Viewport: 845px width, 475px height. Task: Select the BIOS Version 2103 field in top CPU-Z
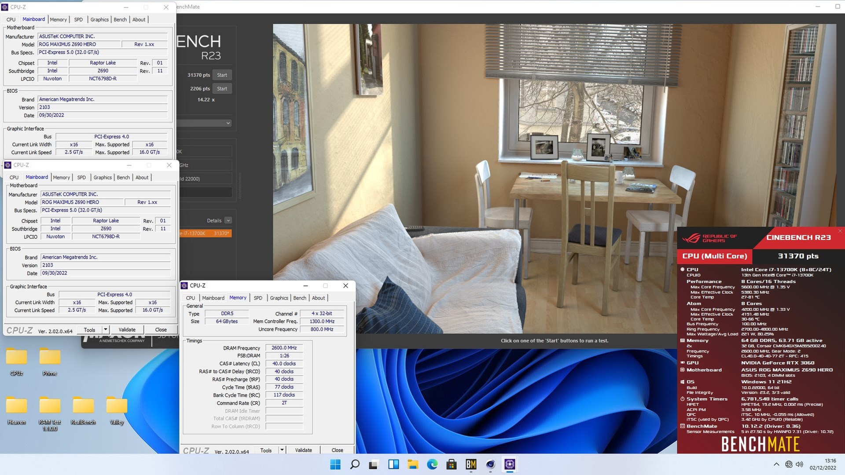tap(103, 107)
